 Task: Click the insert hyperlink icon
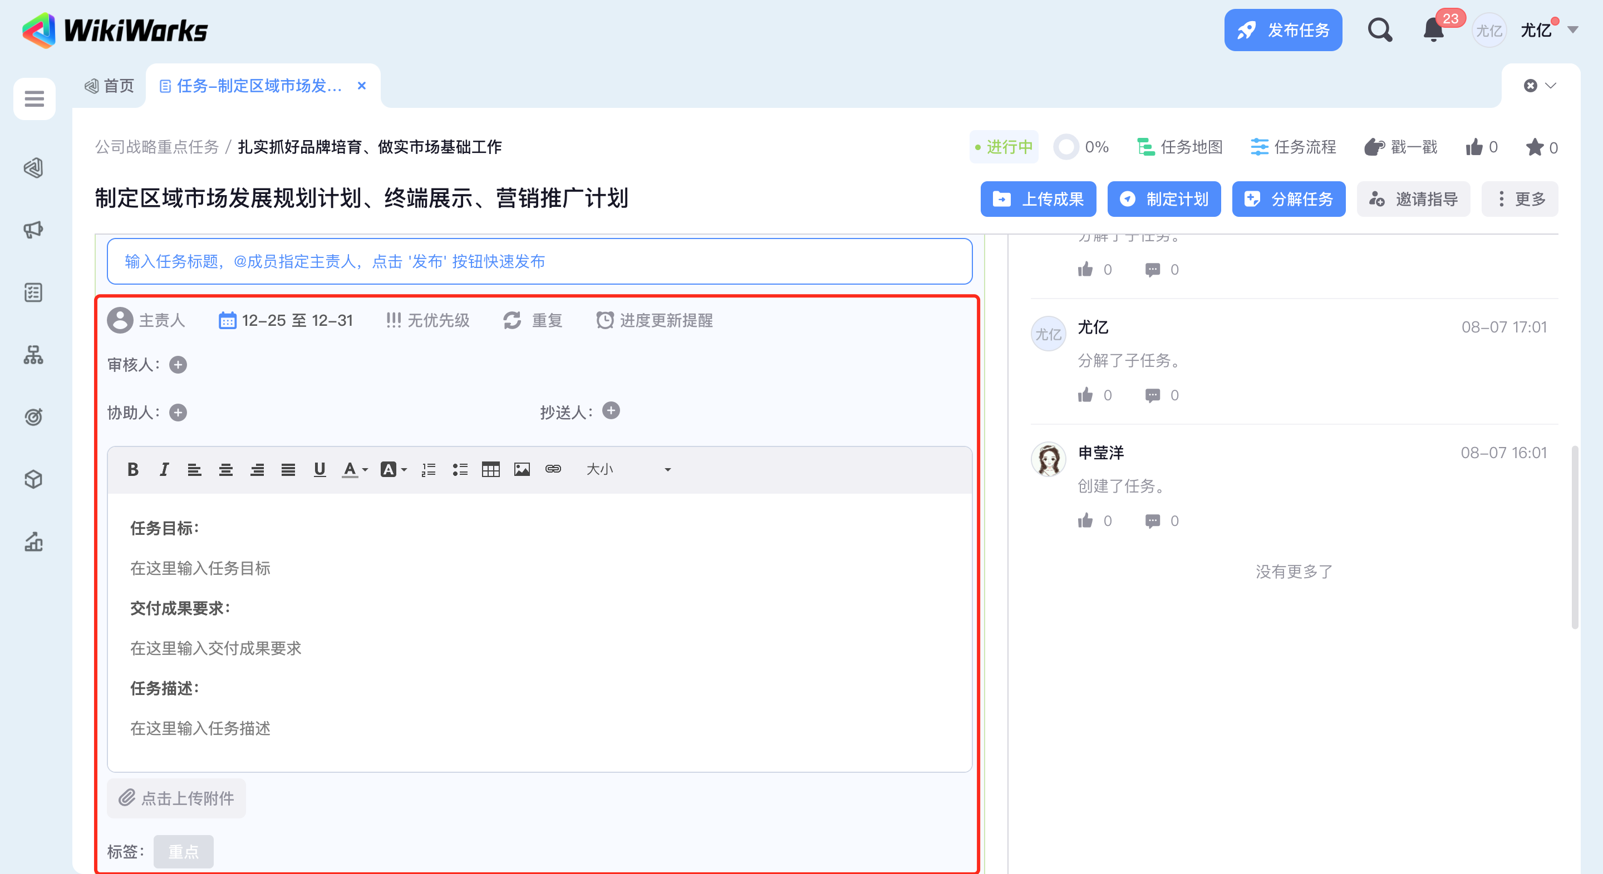point(553,469)
